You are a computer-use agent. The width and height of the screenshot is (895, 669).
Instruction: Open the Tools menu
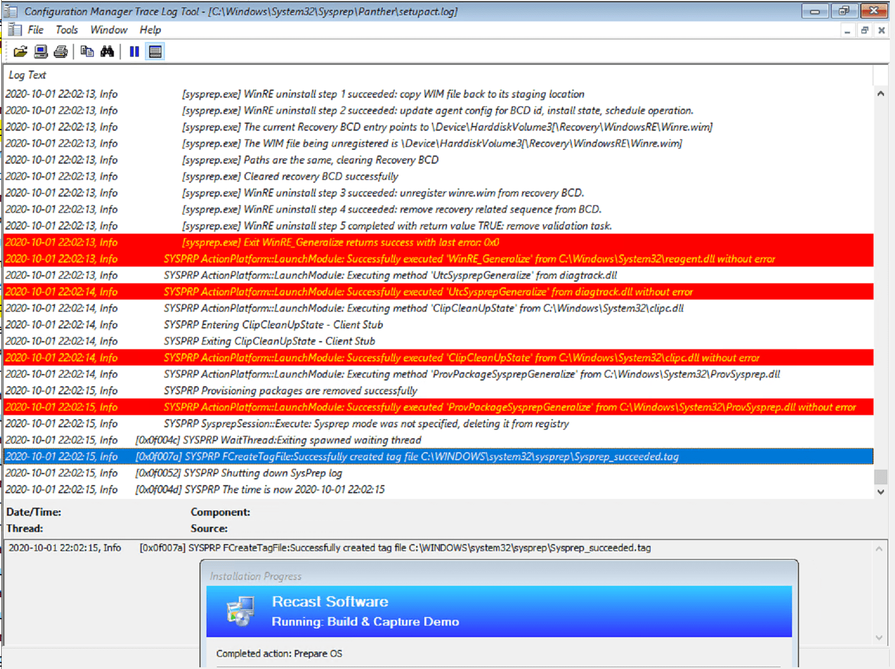66,29
